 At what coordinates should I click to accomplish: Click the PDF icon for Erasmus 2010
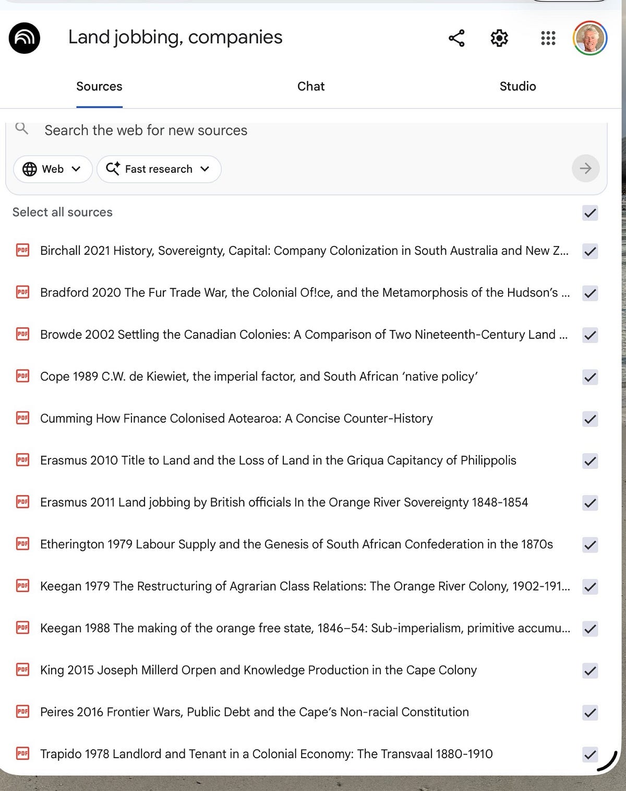click(x=22, y=461)
